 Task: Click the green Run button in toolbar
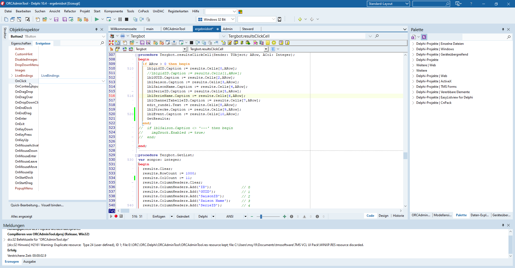tap(97, 19)
